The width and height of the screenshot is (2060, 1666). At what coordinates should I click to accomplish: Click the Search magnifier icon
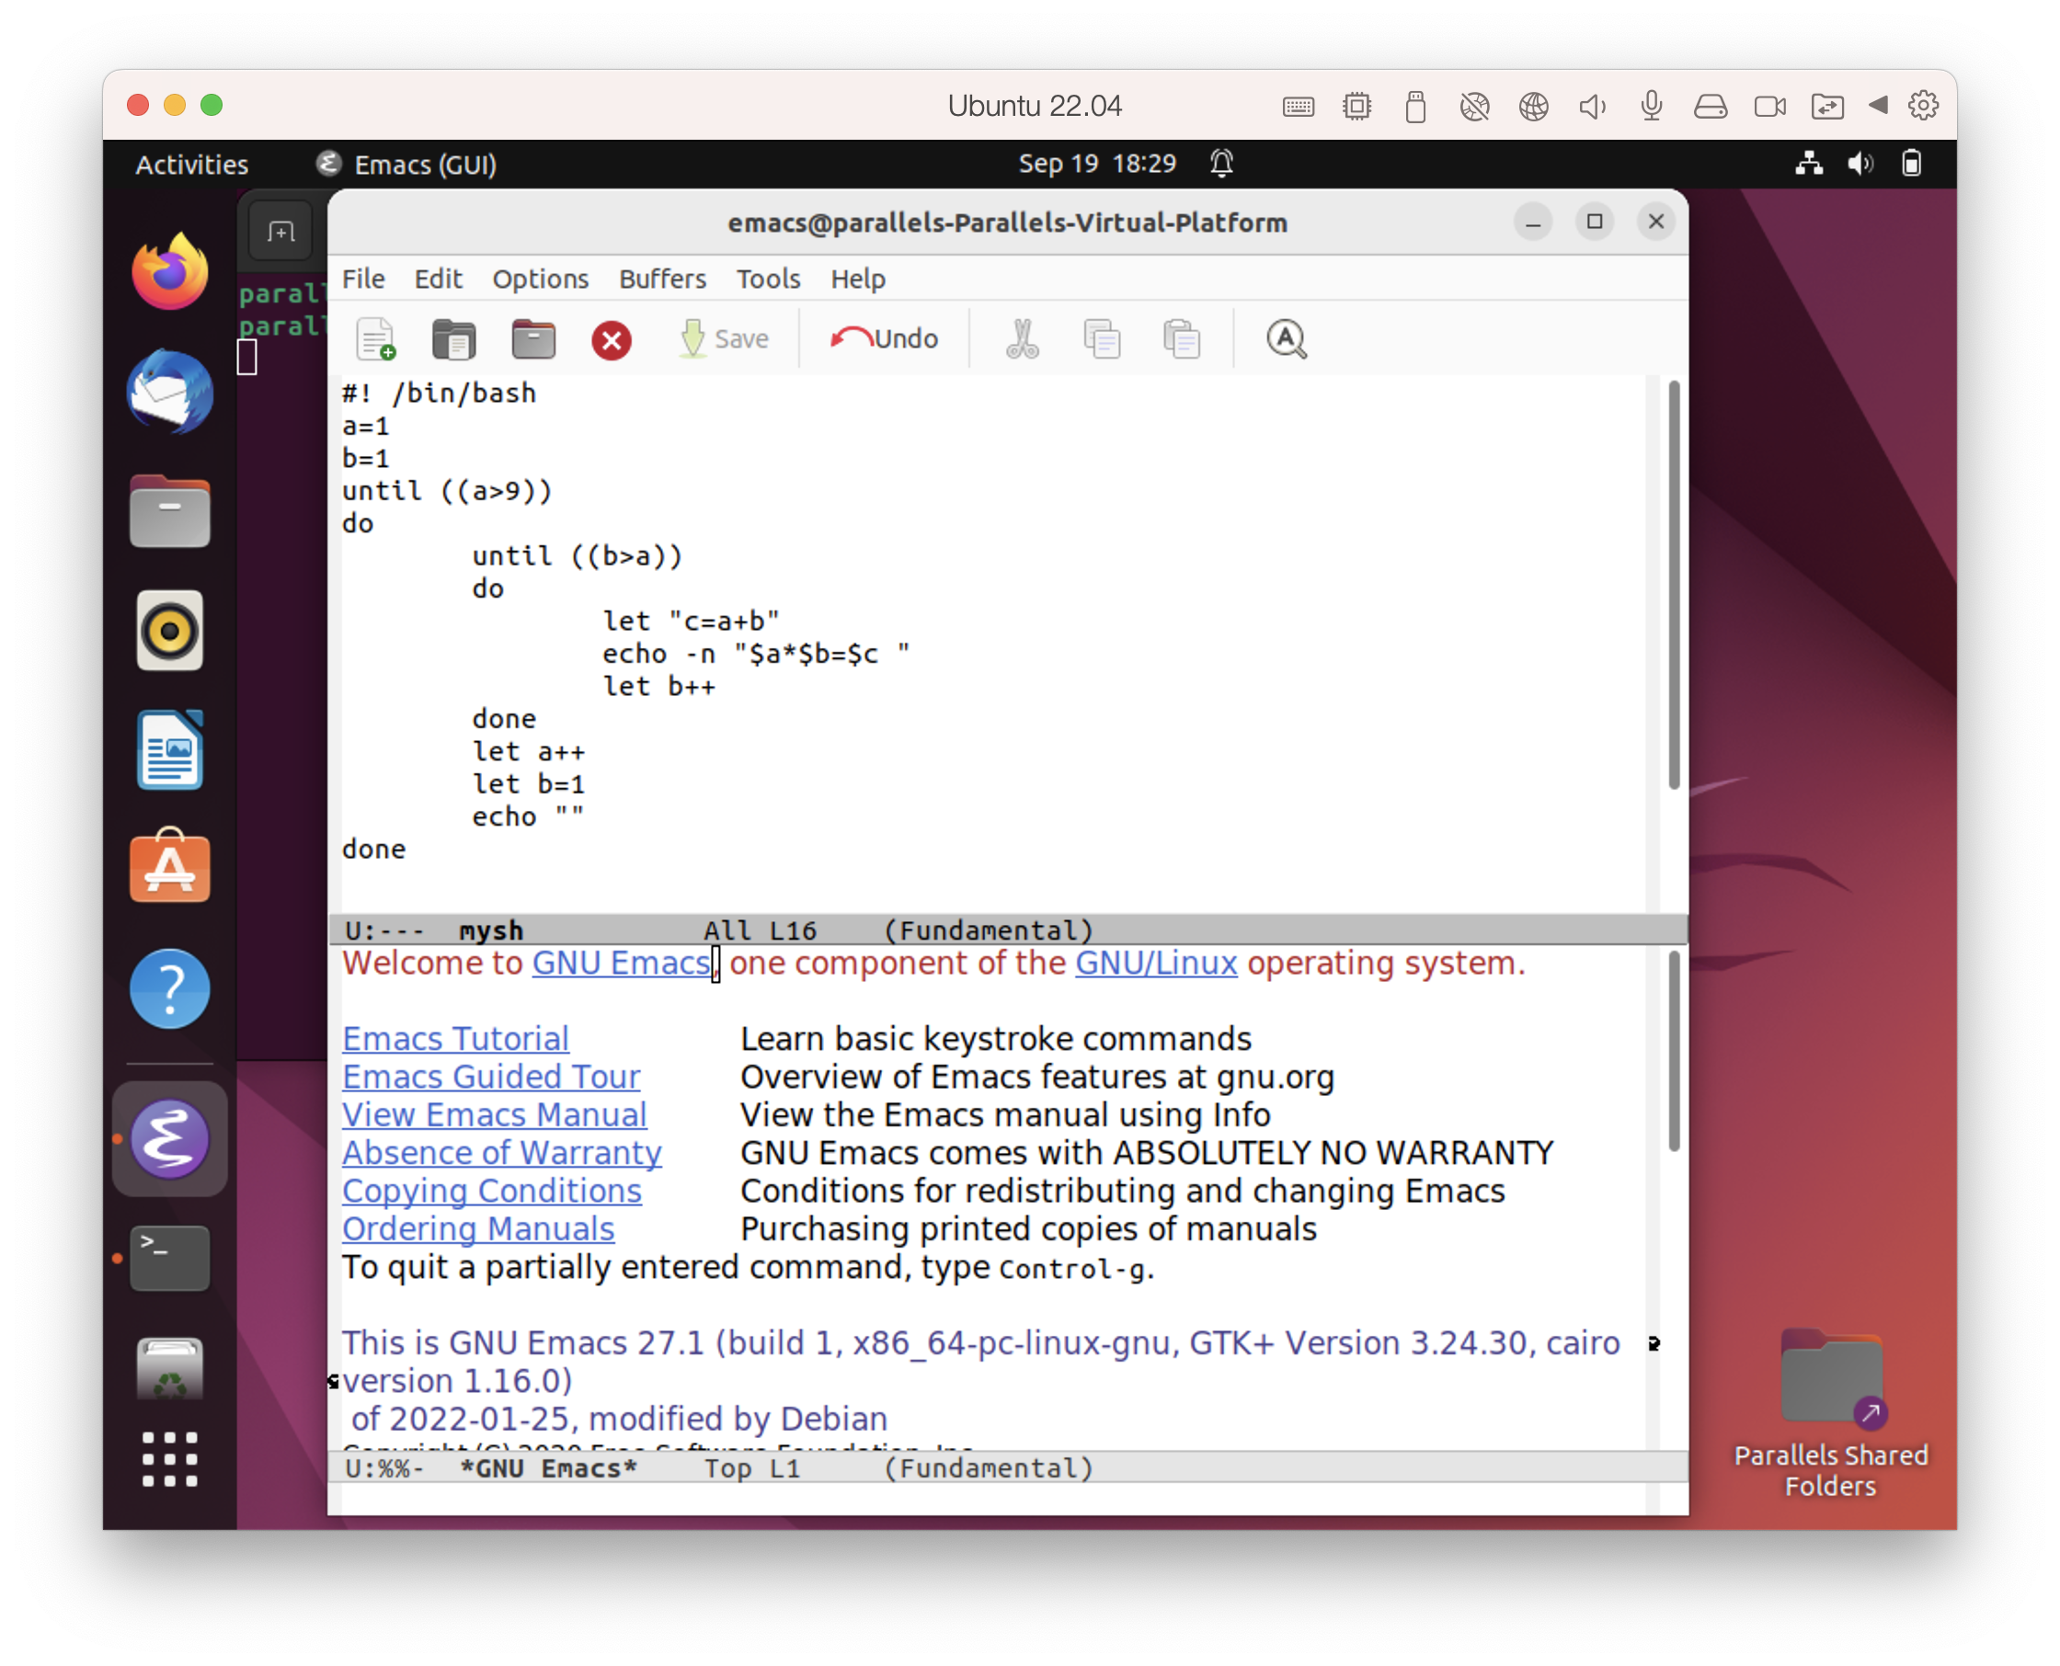pos(1287,338)
